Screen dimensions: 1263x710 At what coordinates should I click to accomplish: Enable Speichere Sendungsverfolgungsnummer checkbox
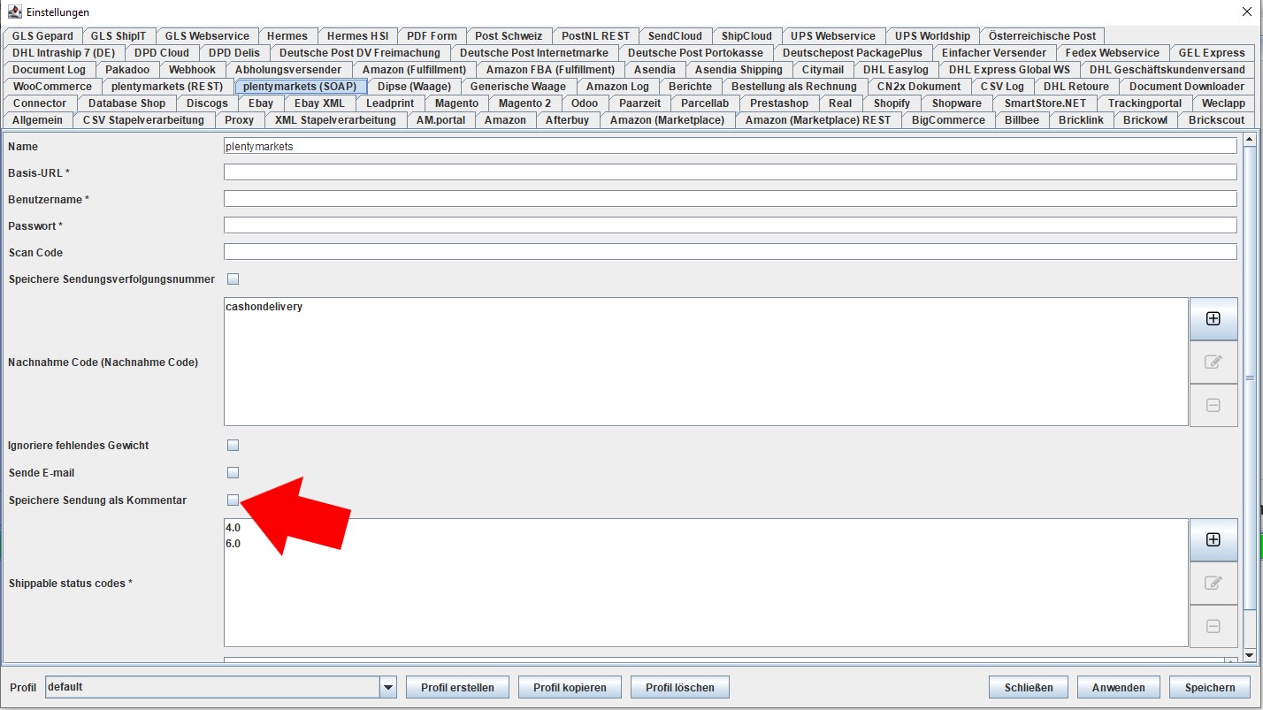(233, 279)
